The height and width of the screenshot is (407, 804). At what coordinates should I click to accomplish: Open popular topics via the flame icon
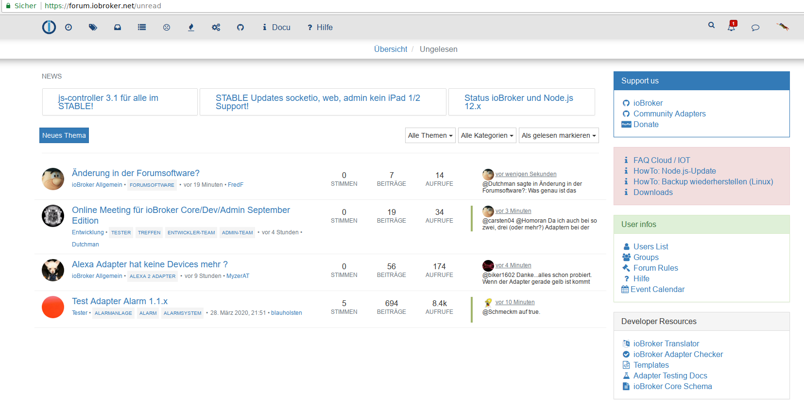191,28
